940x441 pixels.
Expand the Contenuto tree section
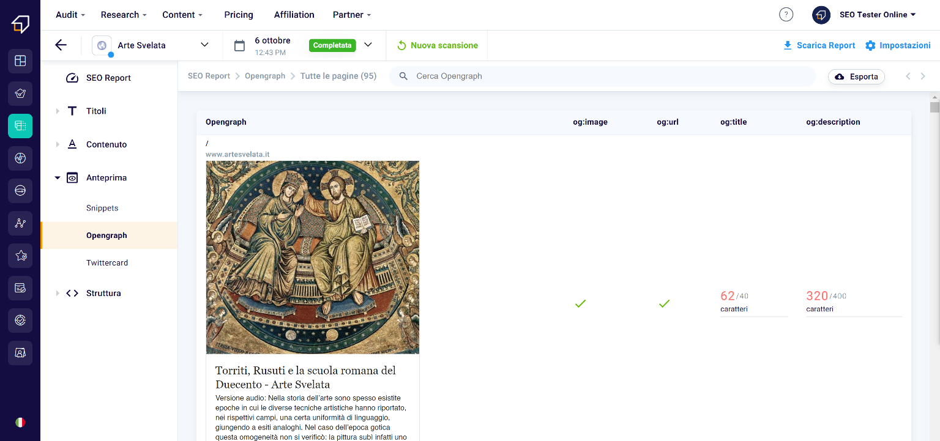pos(58,144)
